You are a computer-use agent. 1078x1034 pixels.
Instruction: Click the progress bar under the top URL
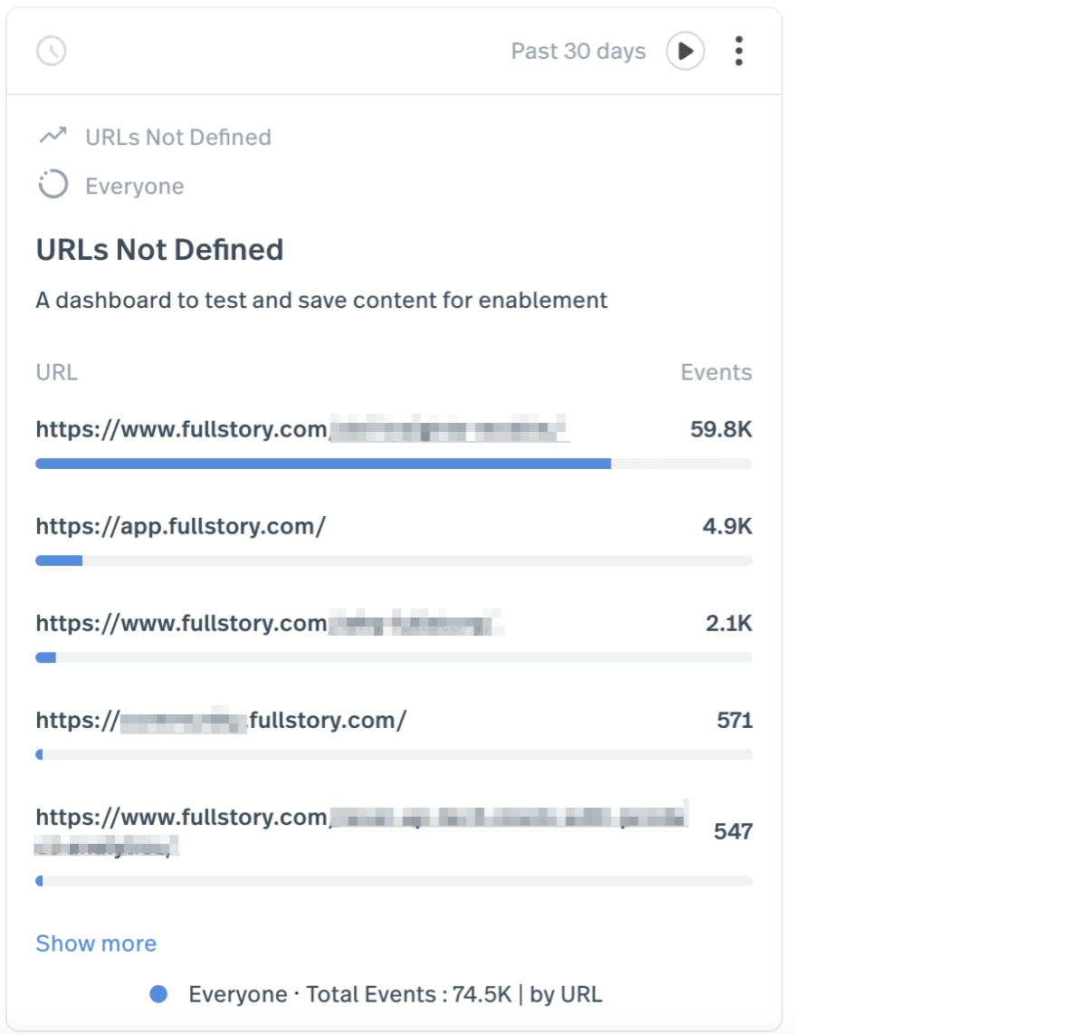tap(394, 464)
